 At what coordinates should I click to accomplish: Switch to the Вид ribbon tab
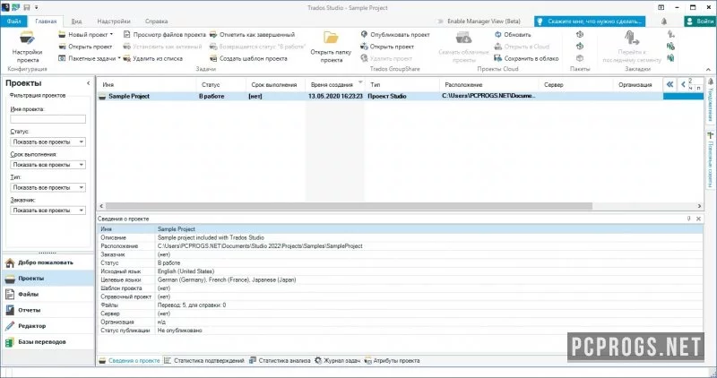pyautogui.click(x=76, y=21)
